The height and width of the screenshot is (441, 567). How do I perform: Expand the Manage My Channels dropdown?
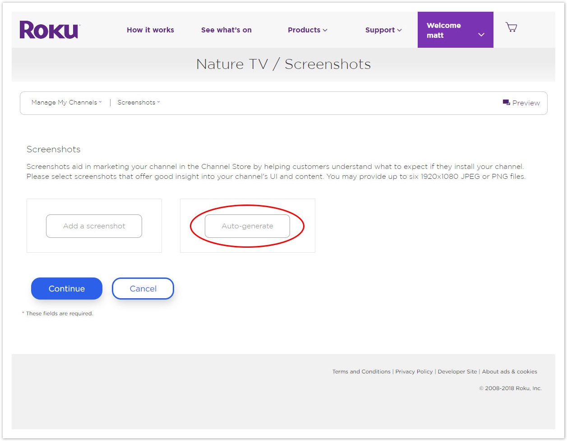pos(66,102)
